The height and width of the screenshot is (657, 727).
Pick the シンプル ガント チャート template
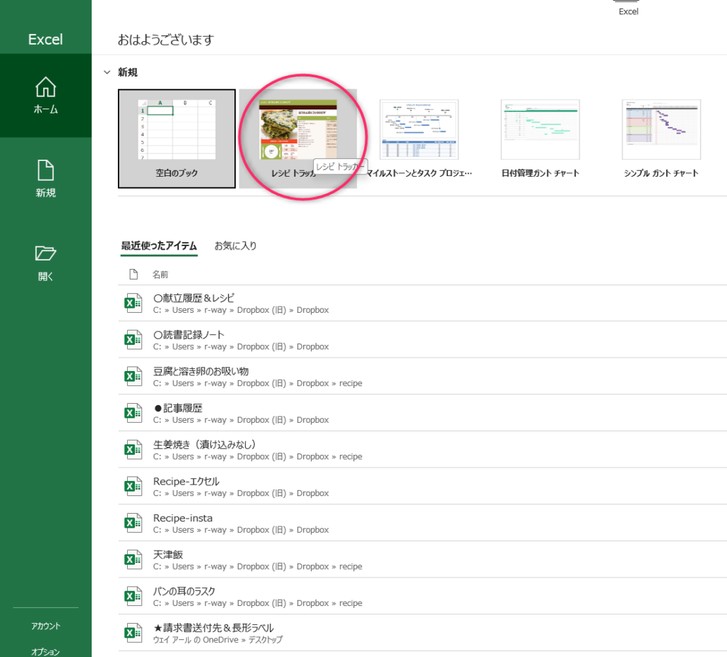point(660,138)
